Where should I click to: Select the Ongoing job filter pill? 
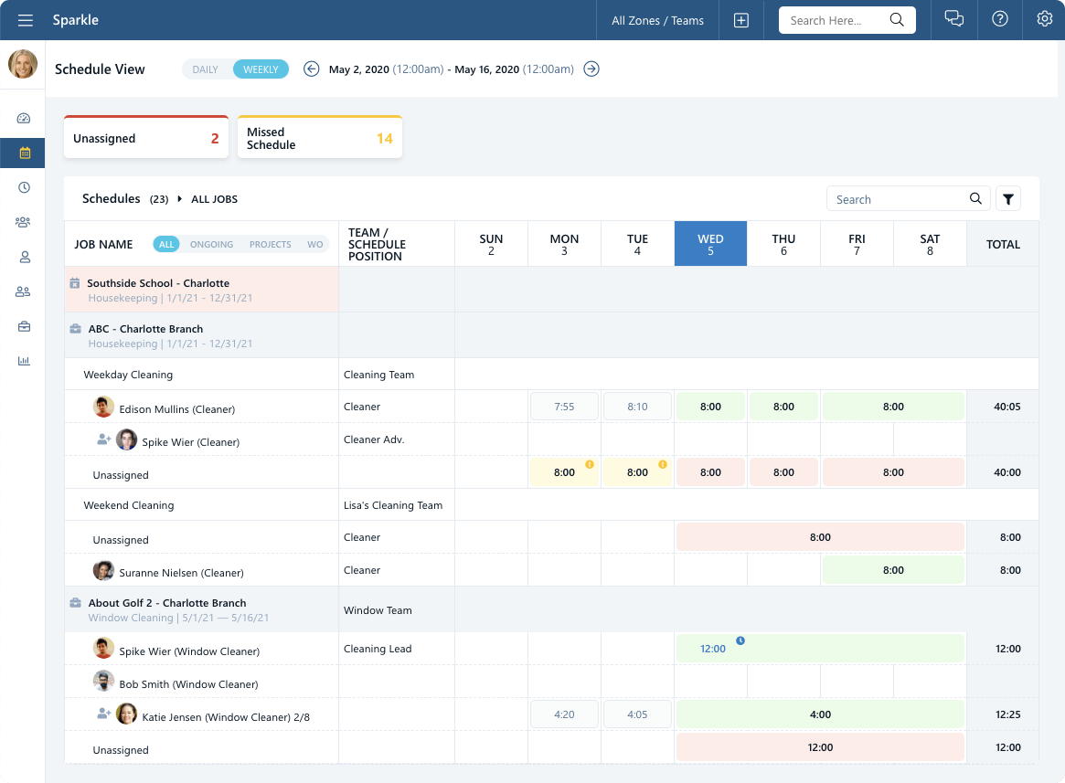(x=211, y=245)
